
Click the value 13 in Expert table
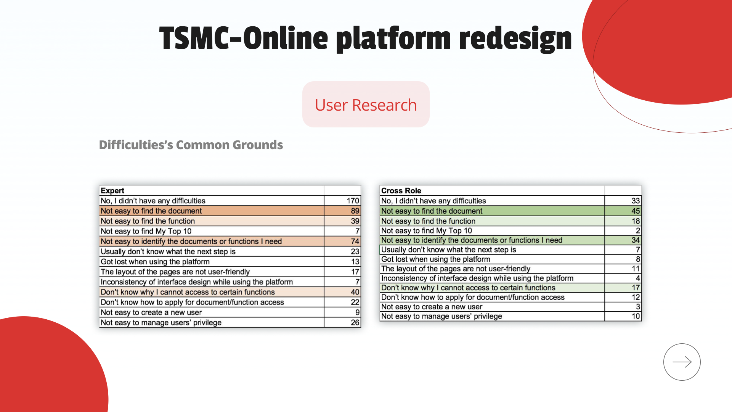point(355,262)
